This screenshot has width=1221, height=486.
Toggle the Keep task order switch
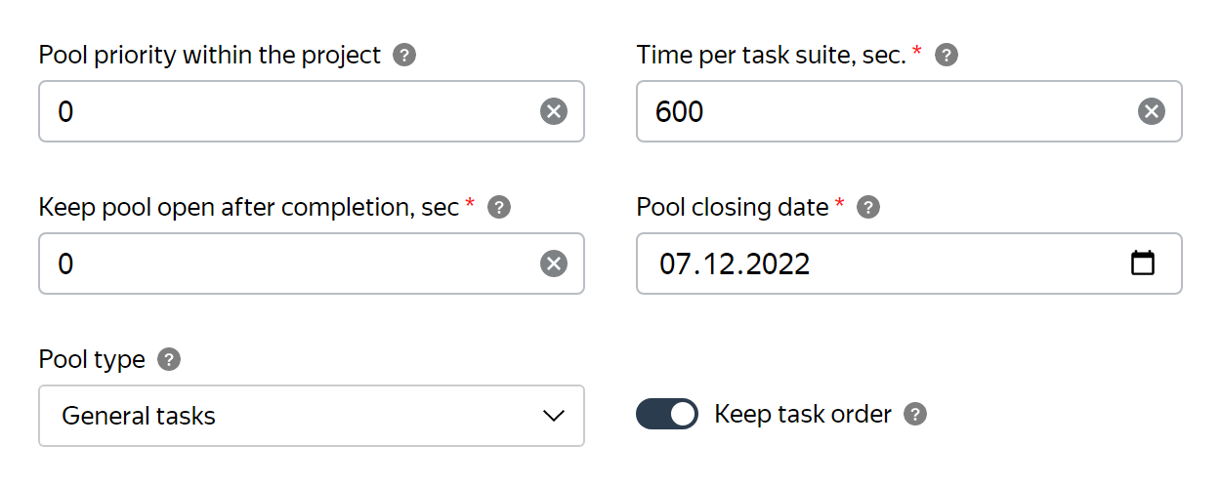point(667,415)
